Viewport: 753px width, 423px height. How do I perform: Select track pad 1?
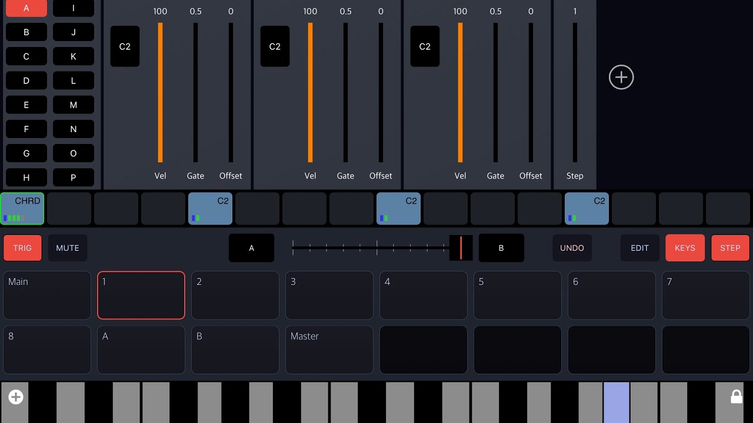point(141,296)
